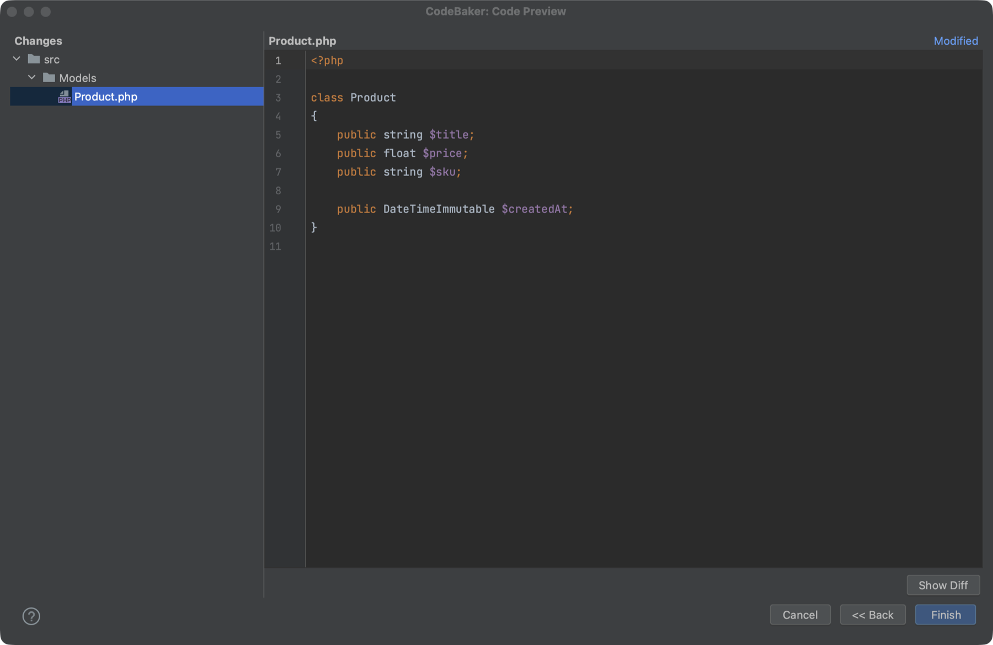Click 'class Product' in the code
Screen dimensions: 993x645
click(x=353, y=98)
